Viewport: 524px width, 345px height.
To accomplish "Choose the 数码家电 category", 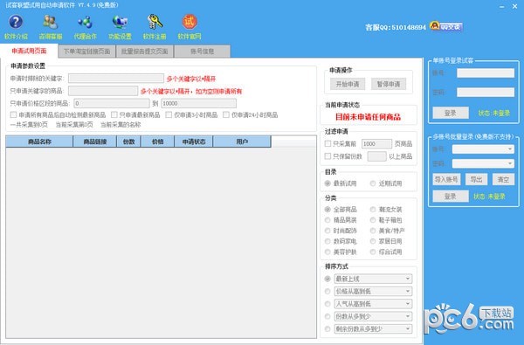I will pos(327,241).
